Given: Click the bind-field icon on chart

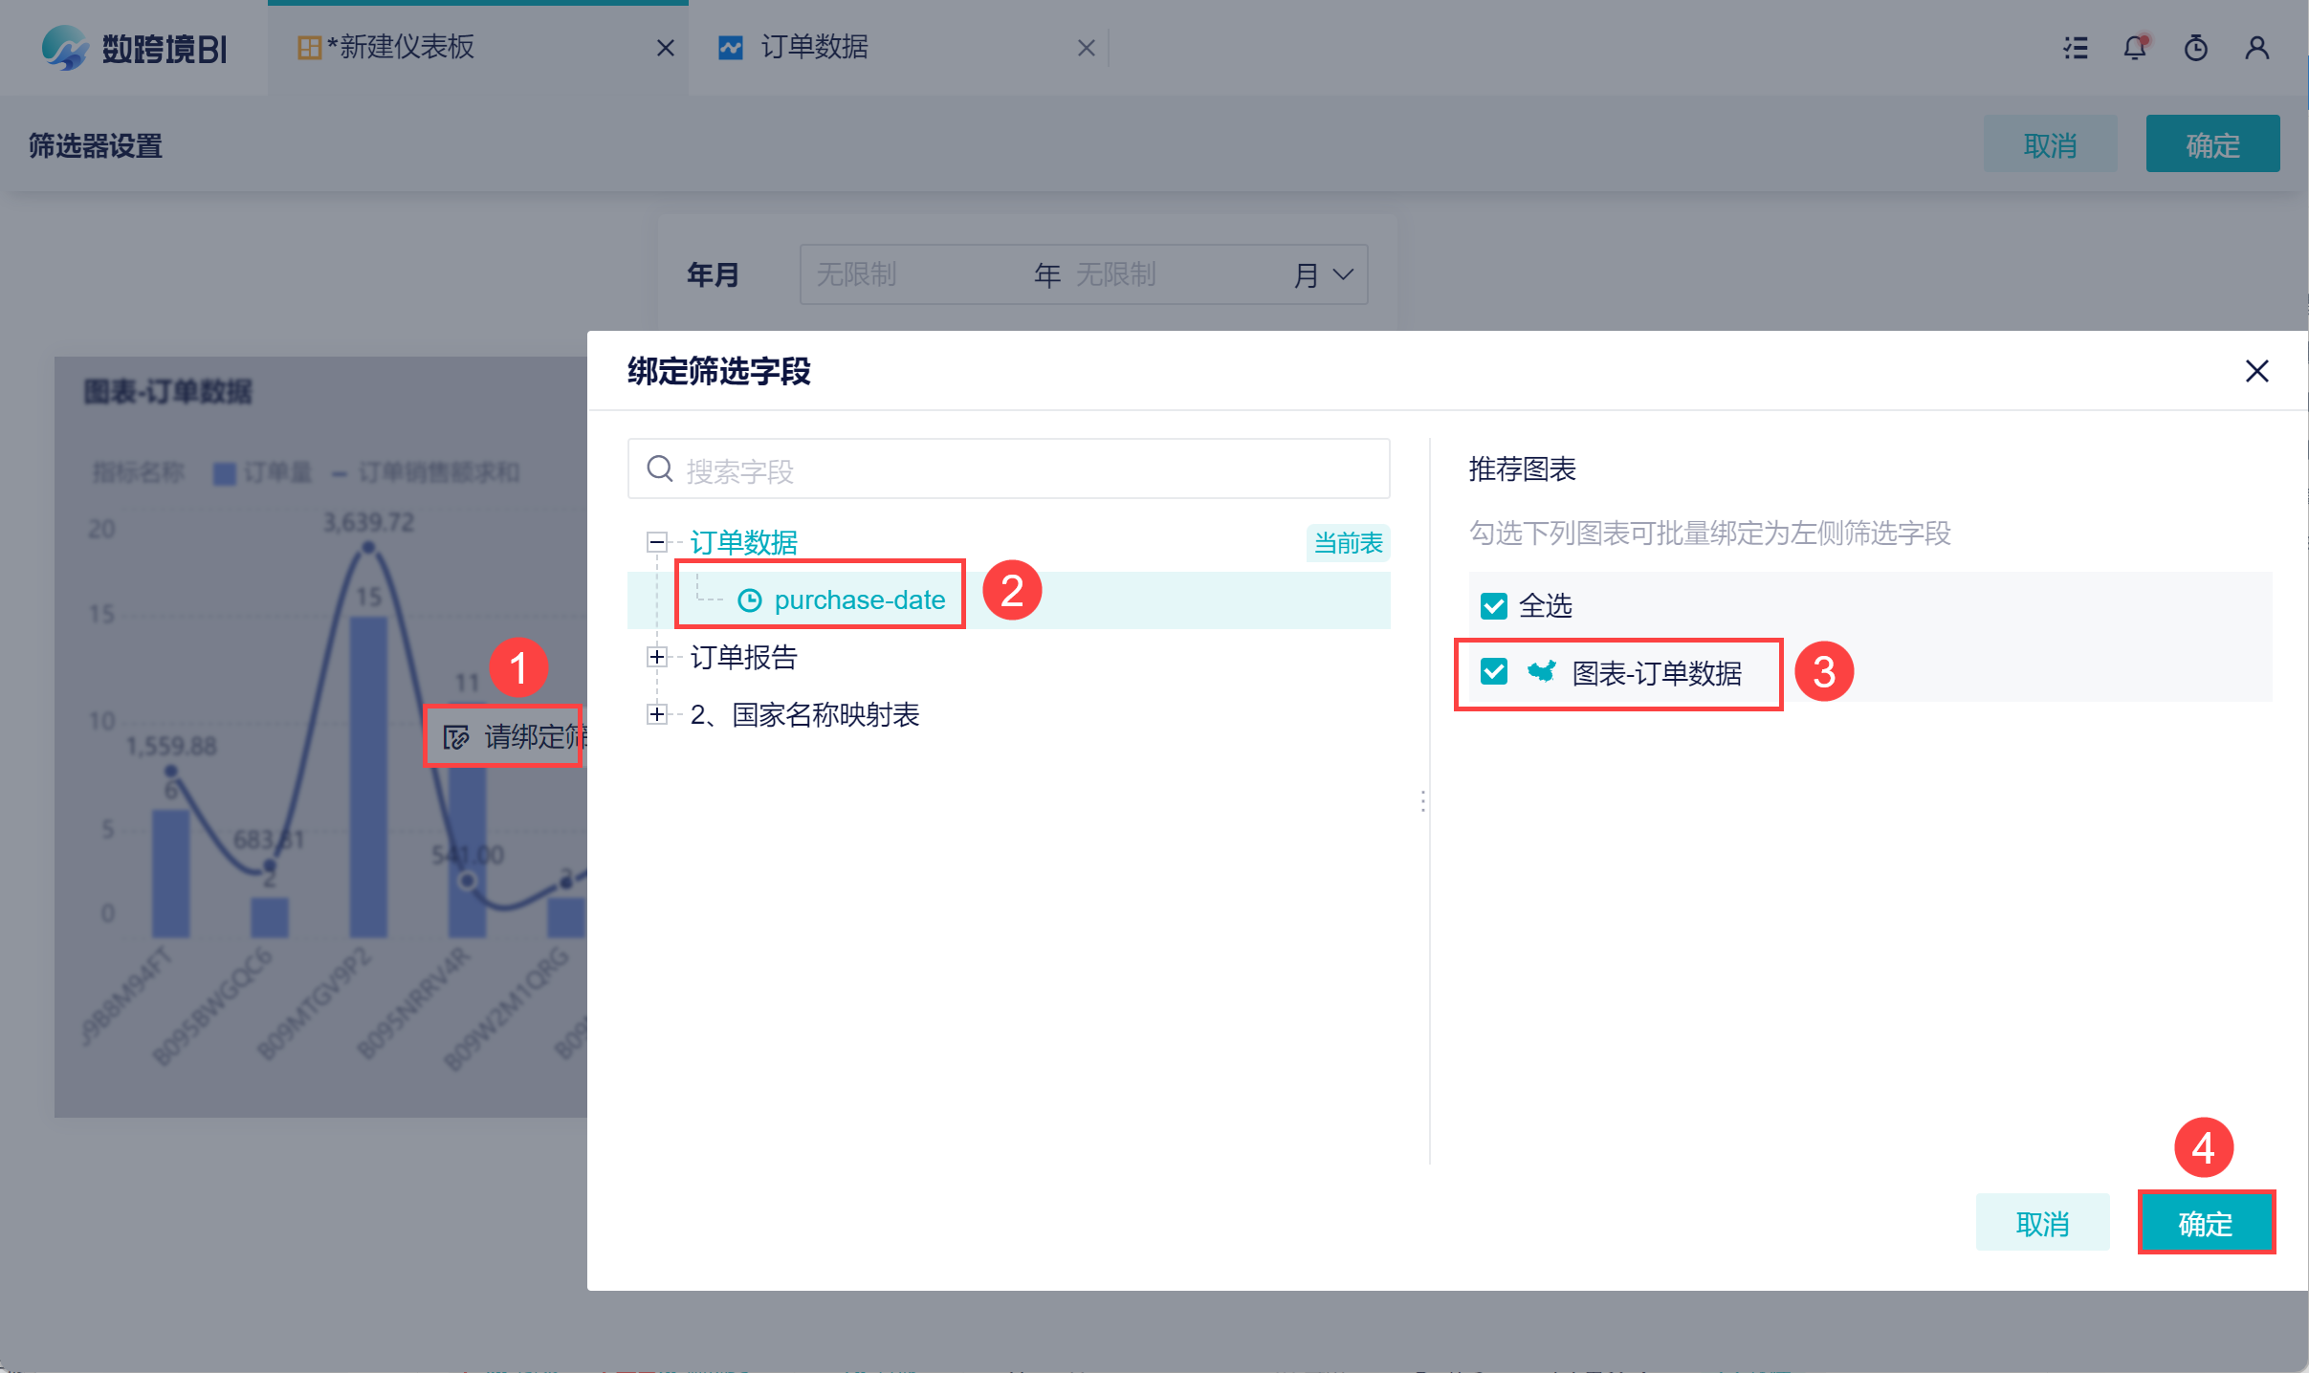Looking at the screenshot, I should coord(456,737).
